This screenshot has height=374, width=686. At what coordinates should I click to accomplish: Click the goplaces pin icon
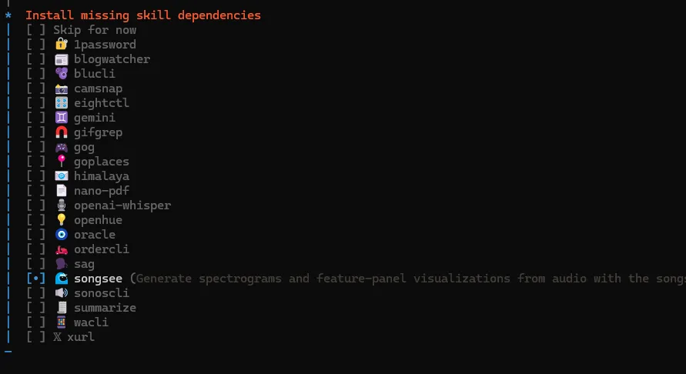tap(62, 162)
